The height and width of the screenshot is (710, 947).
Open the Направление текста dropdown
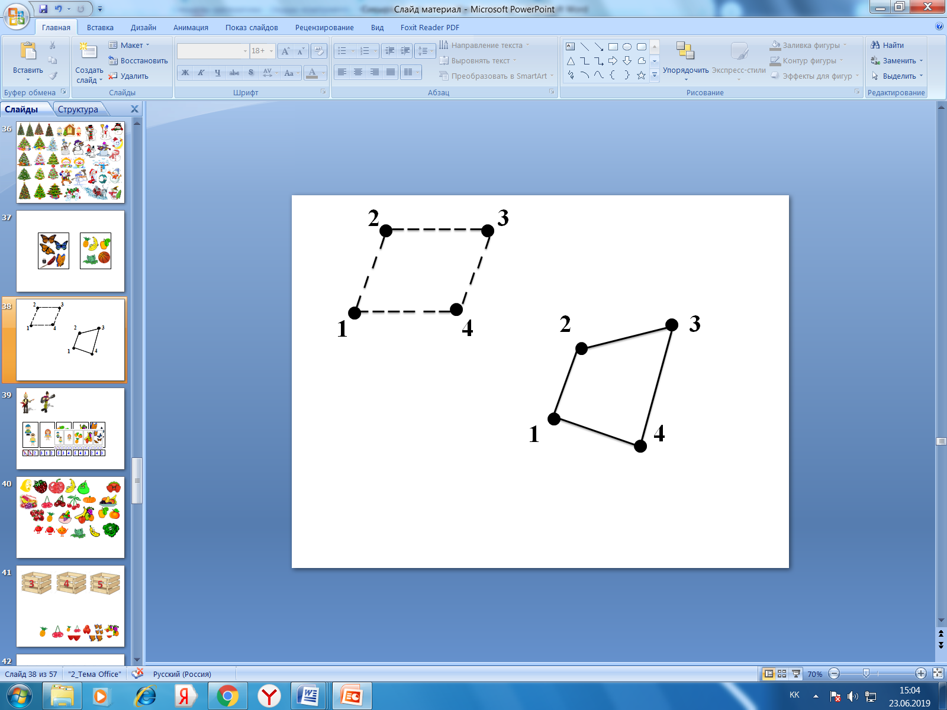coord(485,45)
